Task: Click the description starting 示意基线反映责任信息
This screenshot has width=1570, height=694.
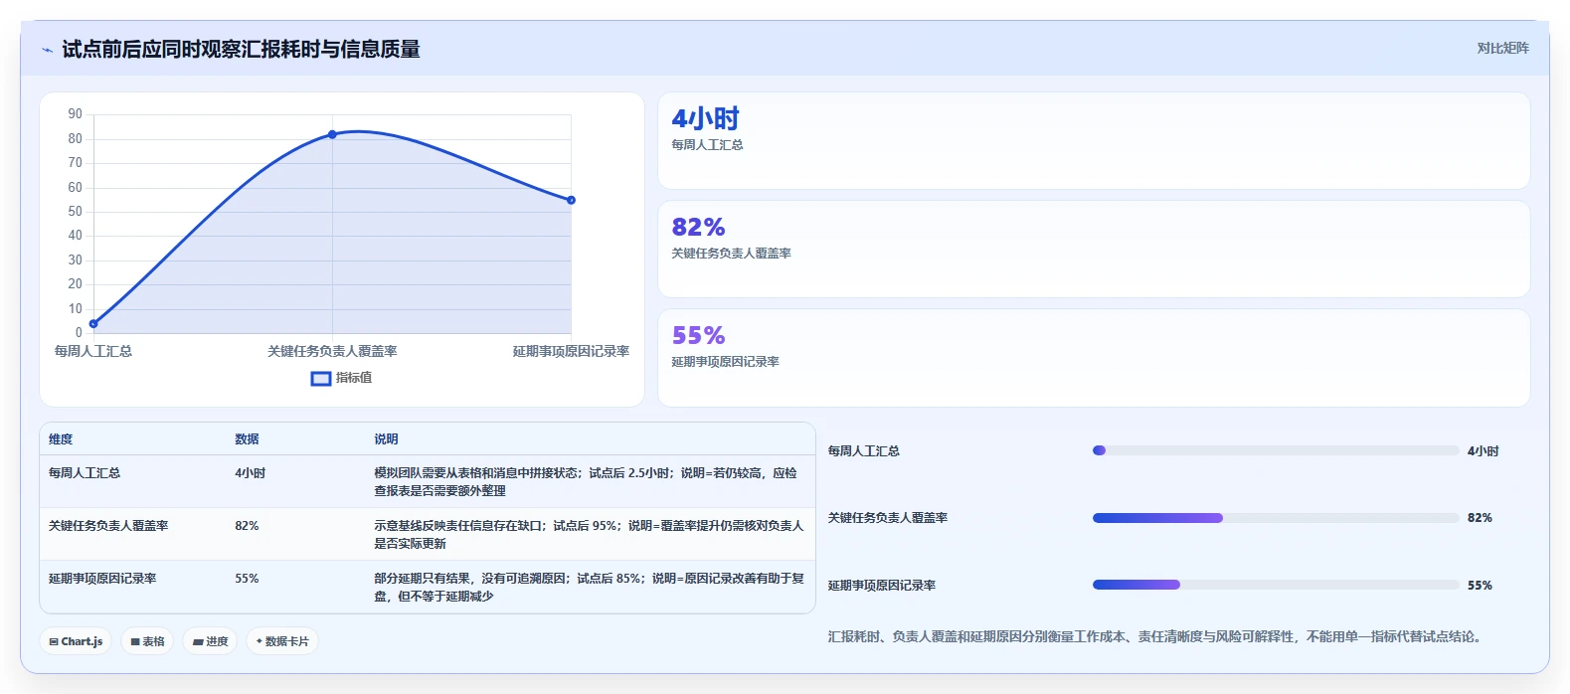Action: coord(589,535)
